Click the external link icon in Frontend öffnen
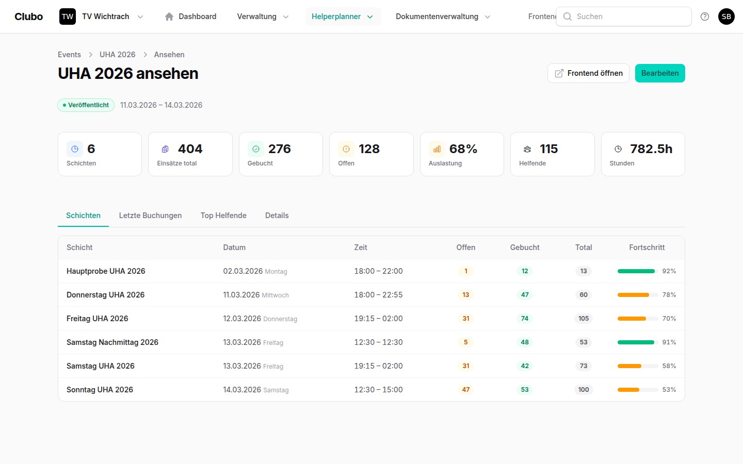The height and width of the screenshot is (464, 743). coord(559,73)
